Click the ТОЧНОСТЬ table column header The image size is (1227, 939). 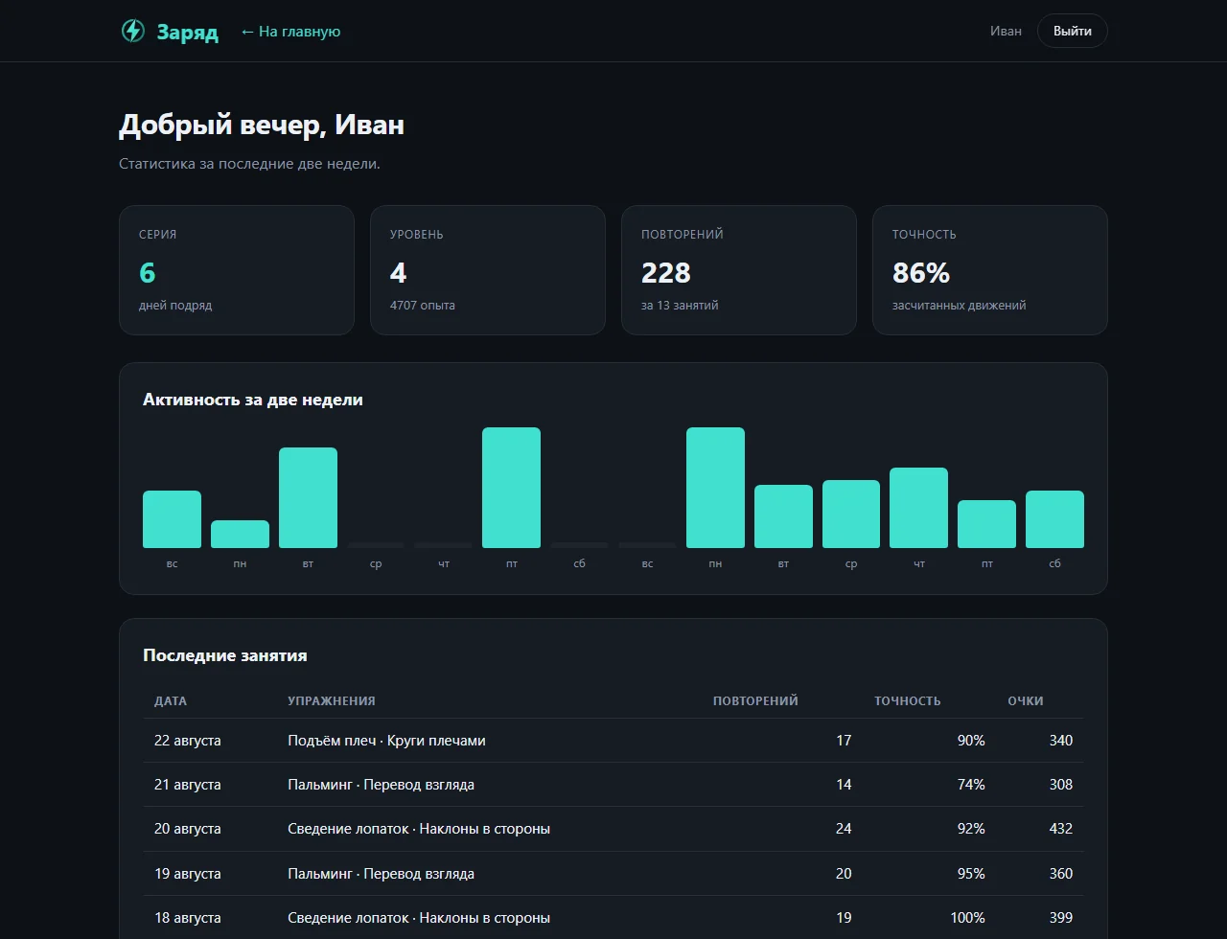[x=908, y=700]
